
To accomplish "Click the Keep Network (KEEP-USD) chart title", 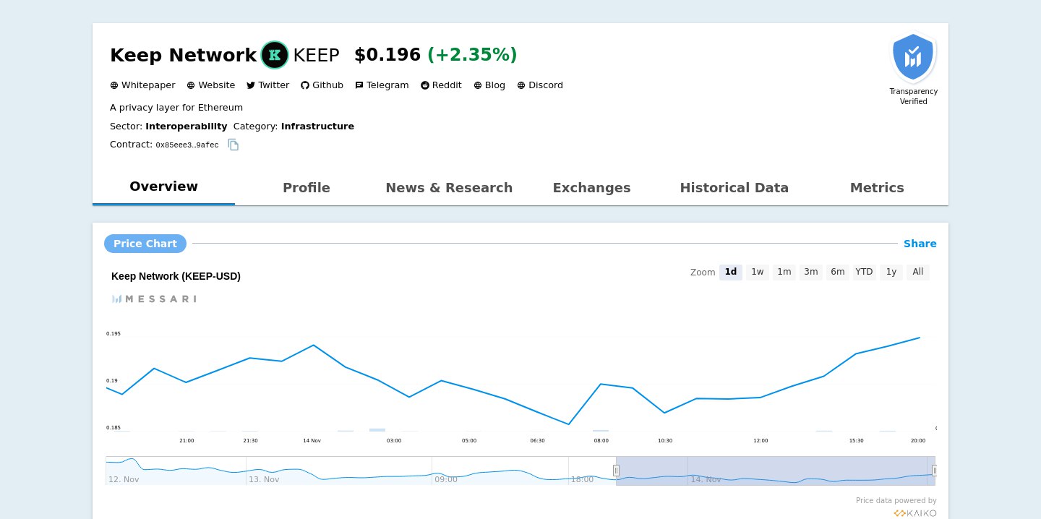I will coord(176,276).
